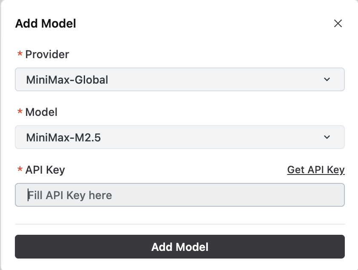Click the text cursor in API Key box
This screenshot has width=358, height=270.
[x=28, y=195]
